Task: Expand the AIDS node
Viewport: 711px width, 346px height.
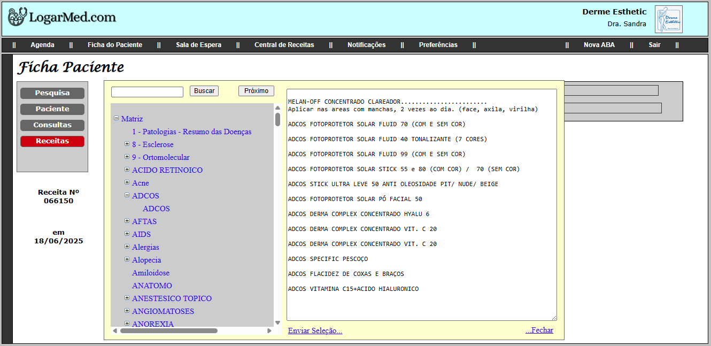Action: tap(127, 234)
